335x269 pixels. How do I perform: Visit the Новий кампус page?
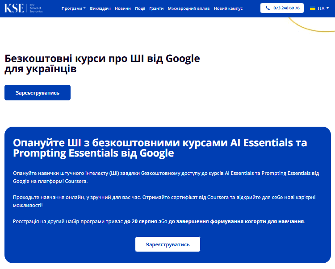click(x=228, y=8)
